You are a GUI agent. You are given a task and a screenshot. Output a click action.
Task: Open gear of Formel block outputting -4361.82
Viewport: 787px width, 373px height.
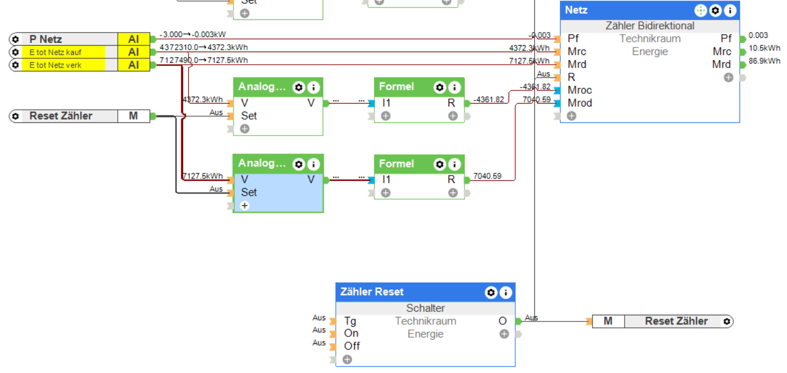tap(439, 87)
